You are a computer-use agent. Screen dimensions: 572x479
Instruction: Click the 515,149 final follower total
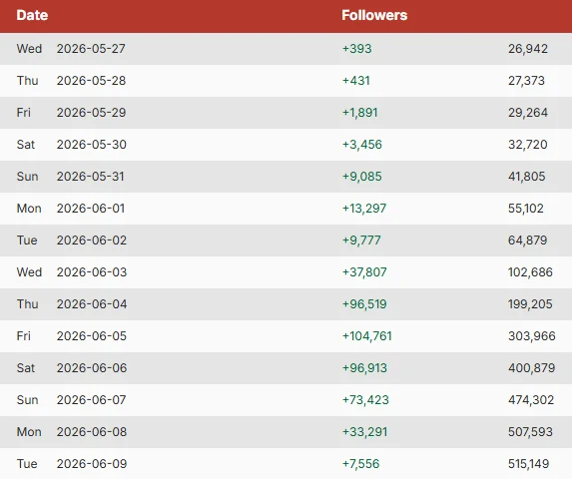tap(529, 464)
